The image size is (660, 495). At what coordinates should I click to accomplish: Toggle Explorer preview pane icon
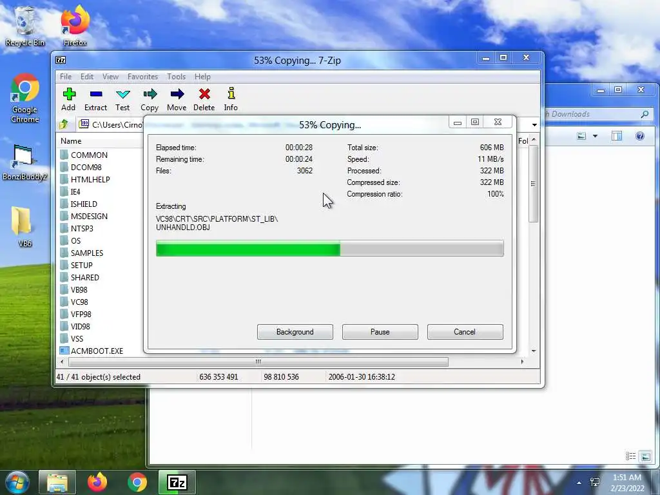coord(617,136)
